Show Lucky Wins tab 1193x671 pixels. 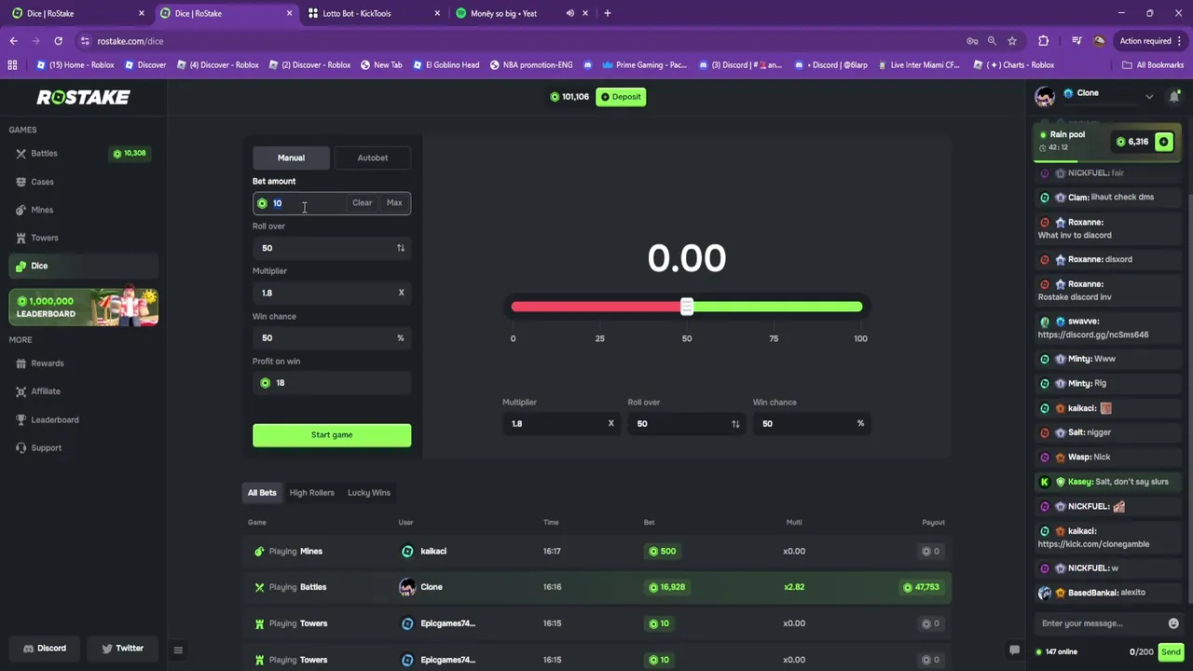(369, 492)
